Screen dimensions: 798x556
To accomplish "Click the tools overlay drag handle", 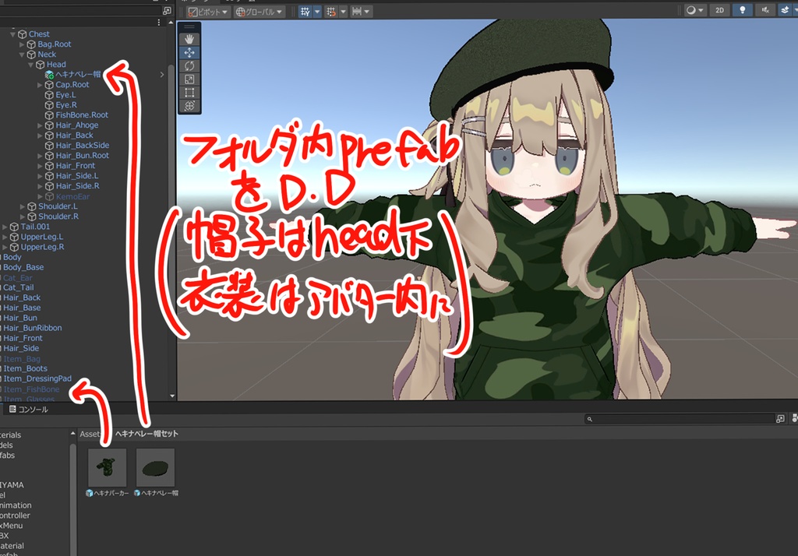I will (189, 26).
